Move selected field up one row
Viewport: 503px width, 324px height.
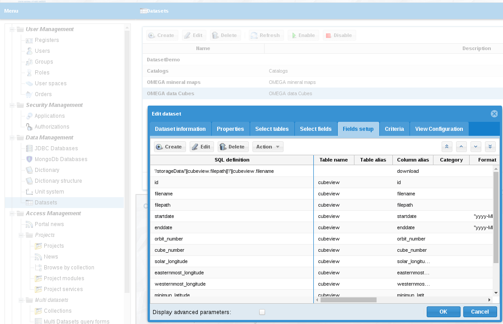coord(461,147)
